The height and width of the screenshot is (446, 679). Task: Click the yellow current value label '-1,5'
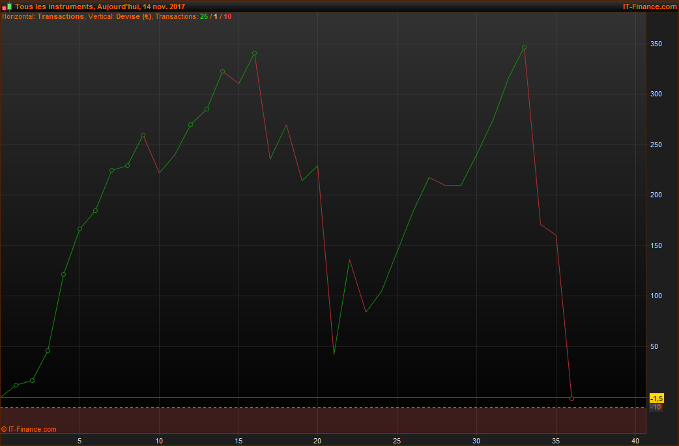(656, 398)
